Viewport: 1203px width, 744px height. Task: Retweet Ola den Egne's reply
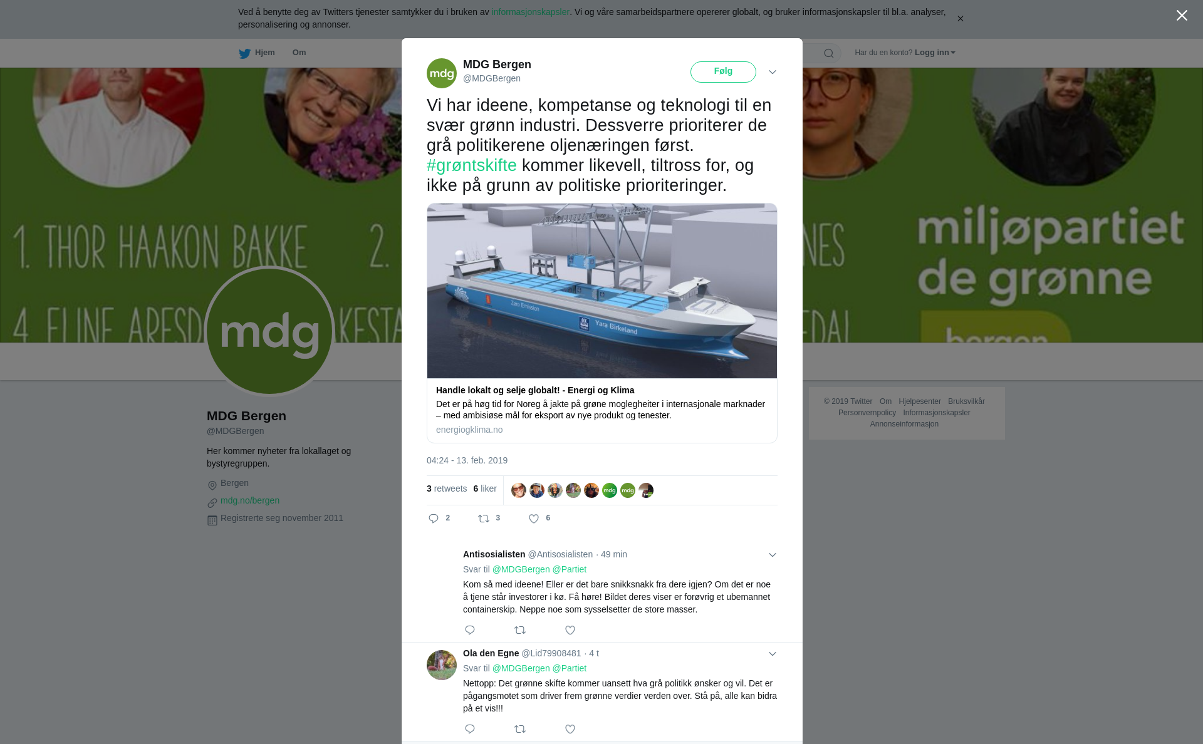point(520,729)
